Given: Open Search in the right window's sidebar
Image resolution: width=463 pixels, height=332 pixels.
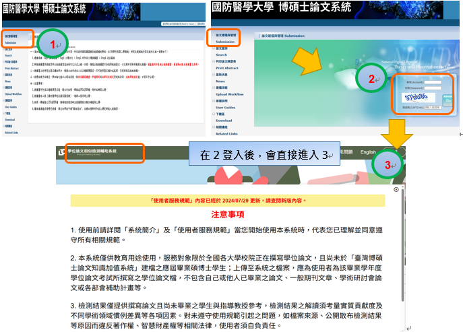Looking at the screenshot, I should pyautogui.click(x=222, y=55).
